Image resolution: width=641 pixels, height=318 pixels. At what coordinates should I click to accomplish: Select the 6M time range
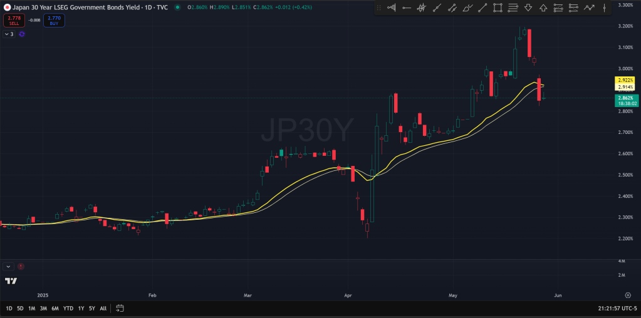pos(55,308)
